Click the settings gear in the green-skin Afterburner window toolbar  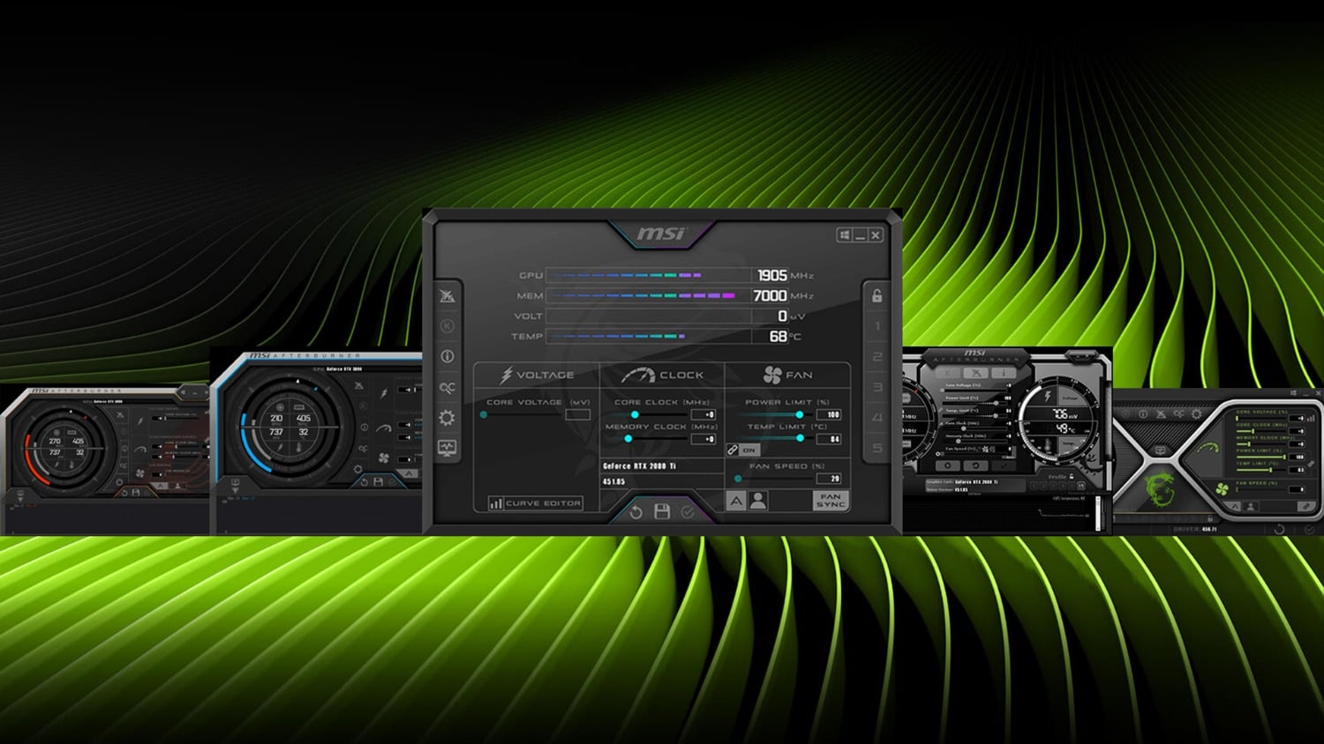1196,414
